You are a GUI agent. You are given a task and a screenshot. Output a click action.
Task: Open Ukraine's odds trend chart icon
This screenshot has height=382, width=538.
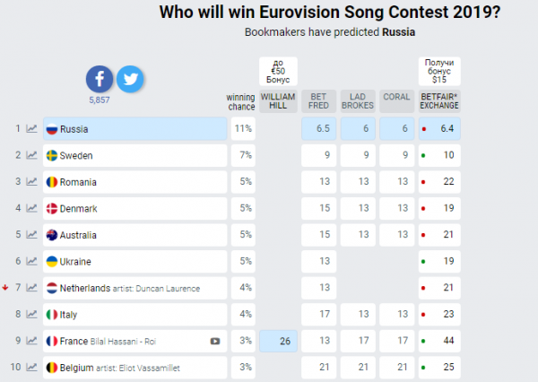pyautogui.click(x=32, y=261)
